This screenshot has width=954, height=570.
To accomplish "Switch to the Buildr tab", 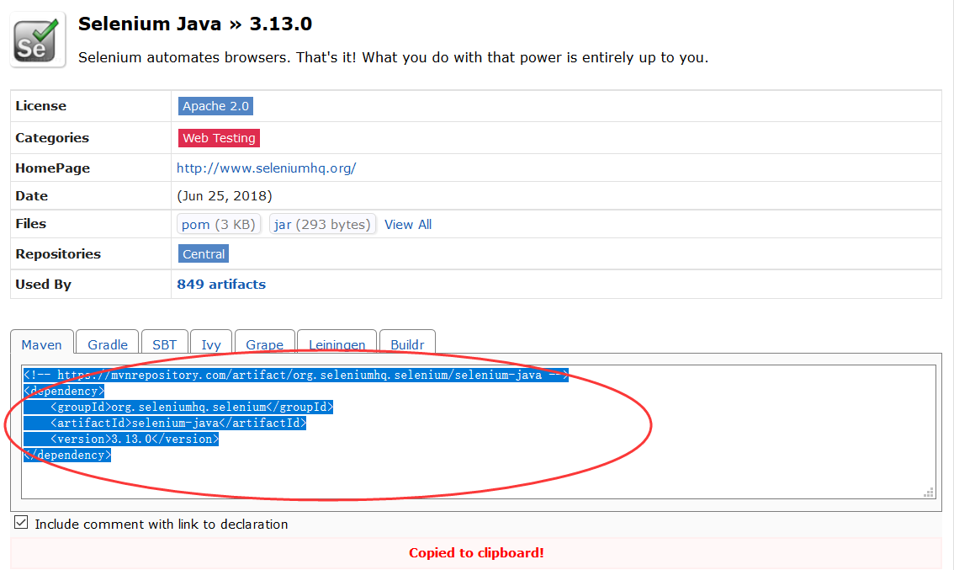I will (407, 343).
